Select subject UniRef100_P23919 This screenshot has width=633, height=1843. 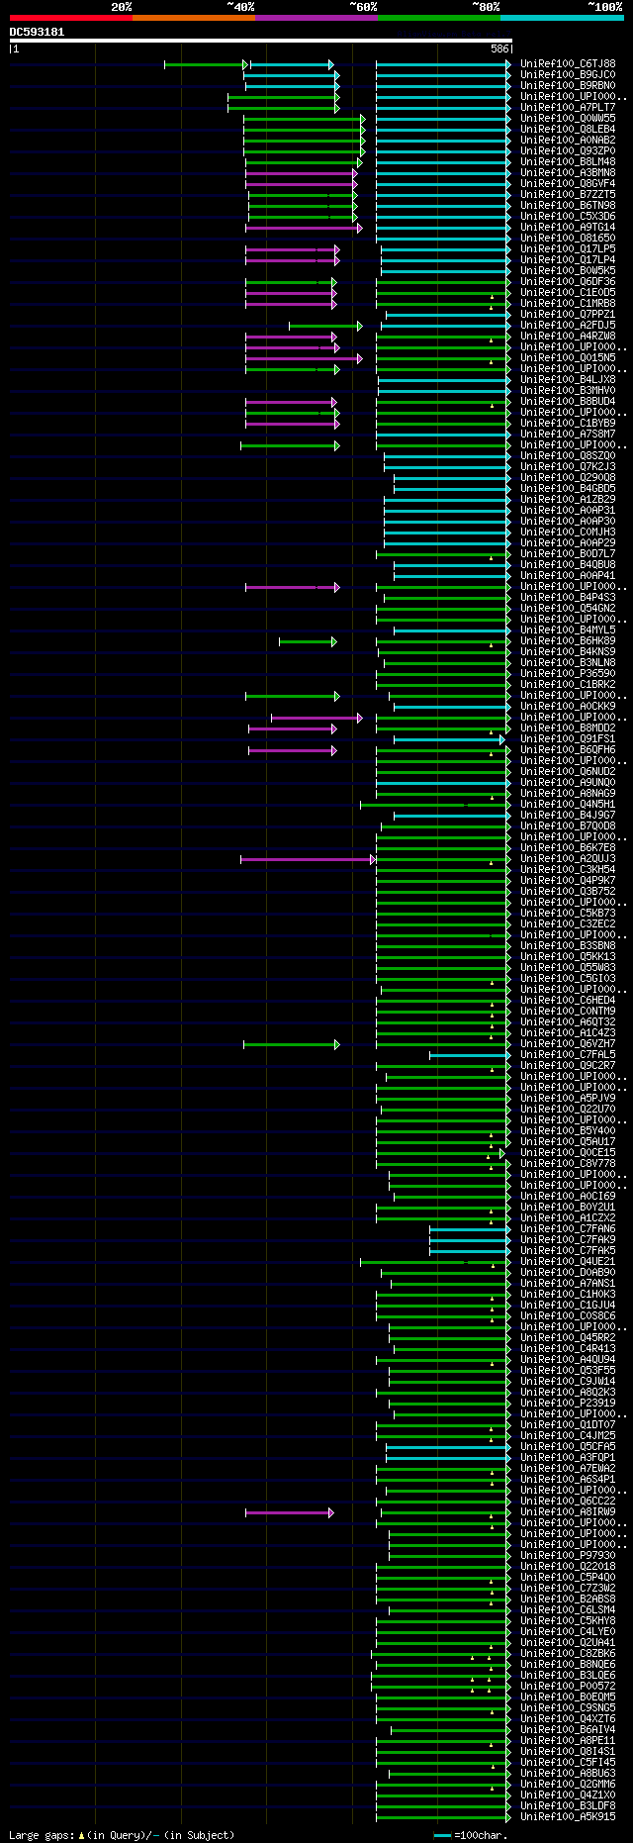point(568,1404)
